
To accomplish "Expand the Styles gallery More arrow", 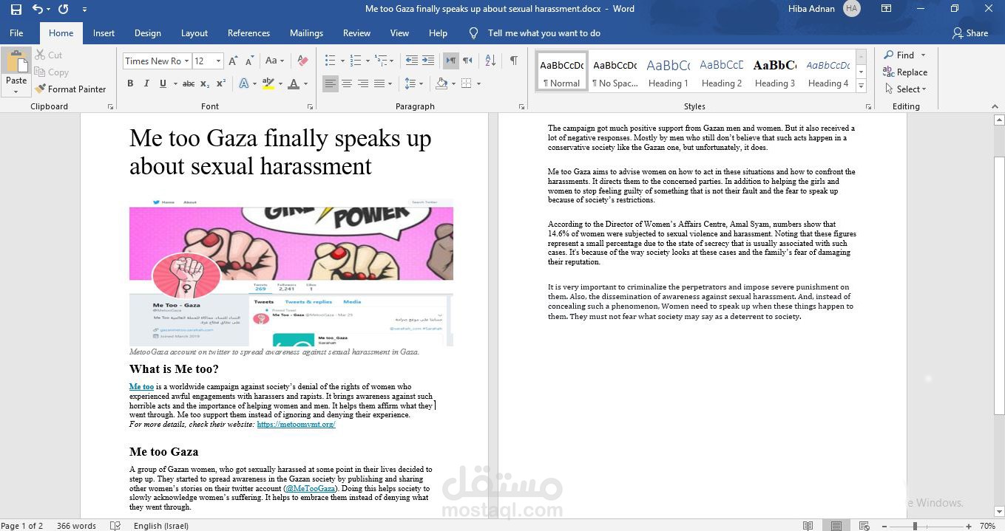I will pyautogui.click(x=861, y=86).
